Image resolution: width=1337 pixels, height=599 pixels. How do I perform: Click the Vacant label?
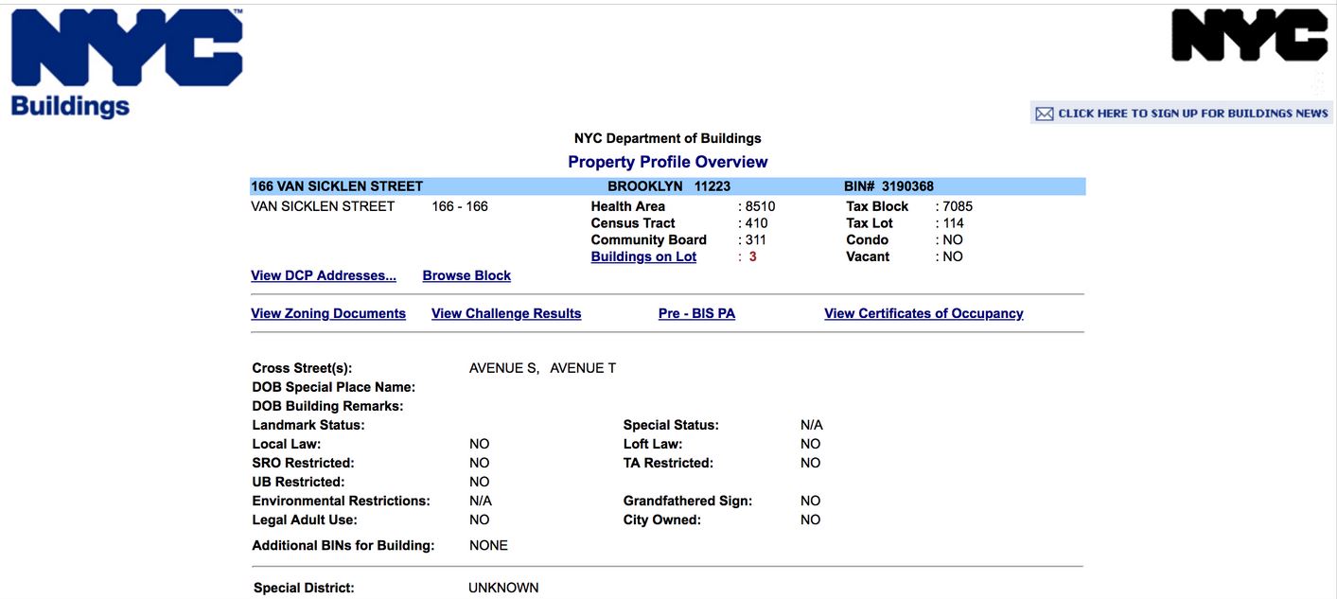tap(868, 256)
